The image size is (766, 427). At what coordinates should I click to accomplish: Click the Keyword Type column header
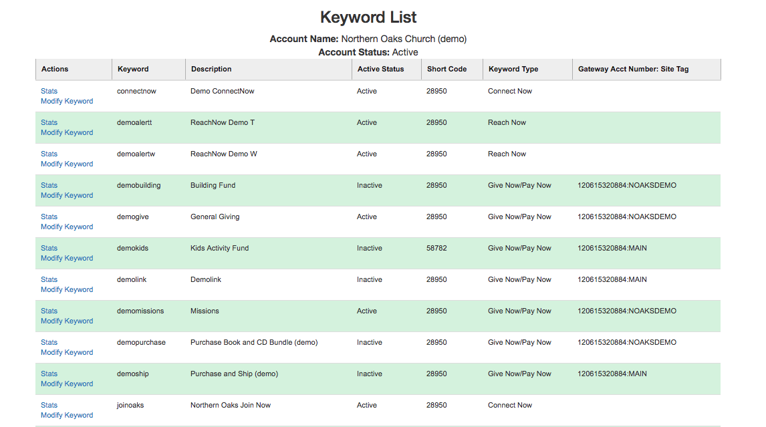513,69
